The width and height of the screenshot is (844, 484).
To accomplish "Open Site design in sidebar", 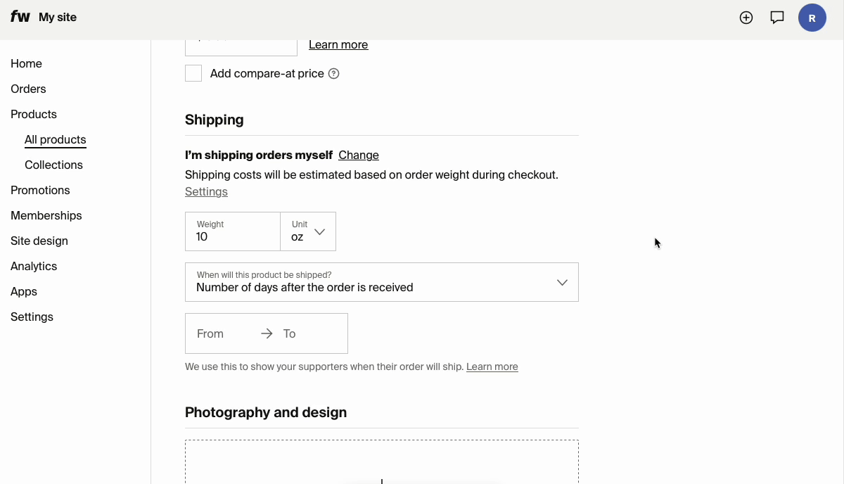I will pos(39,241).
